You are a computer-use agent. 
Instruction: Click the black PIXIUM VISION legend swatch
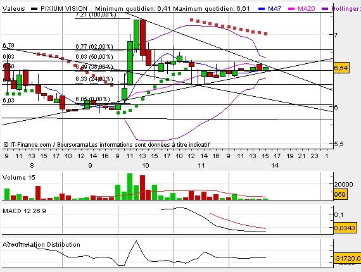34,9
